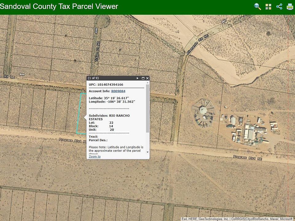This screenshot has width=295, height=221.
Task: Click the share map icon
Action: pyautogui.click(x=279, y=7)
